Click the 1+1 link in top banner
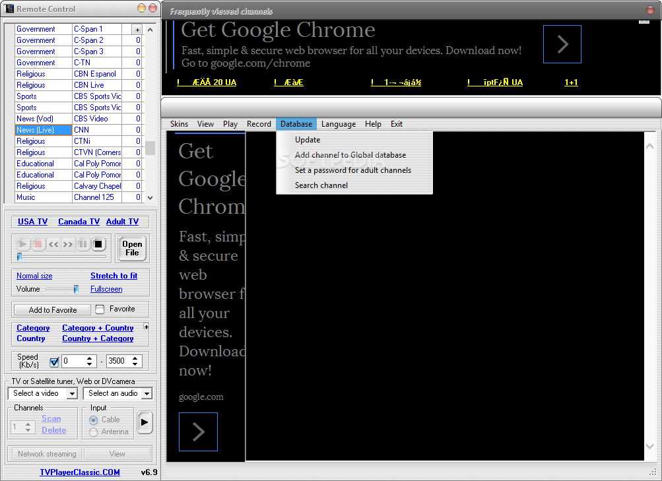 click(571, 82)
